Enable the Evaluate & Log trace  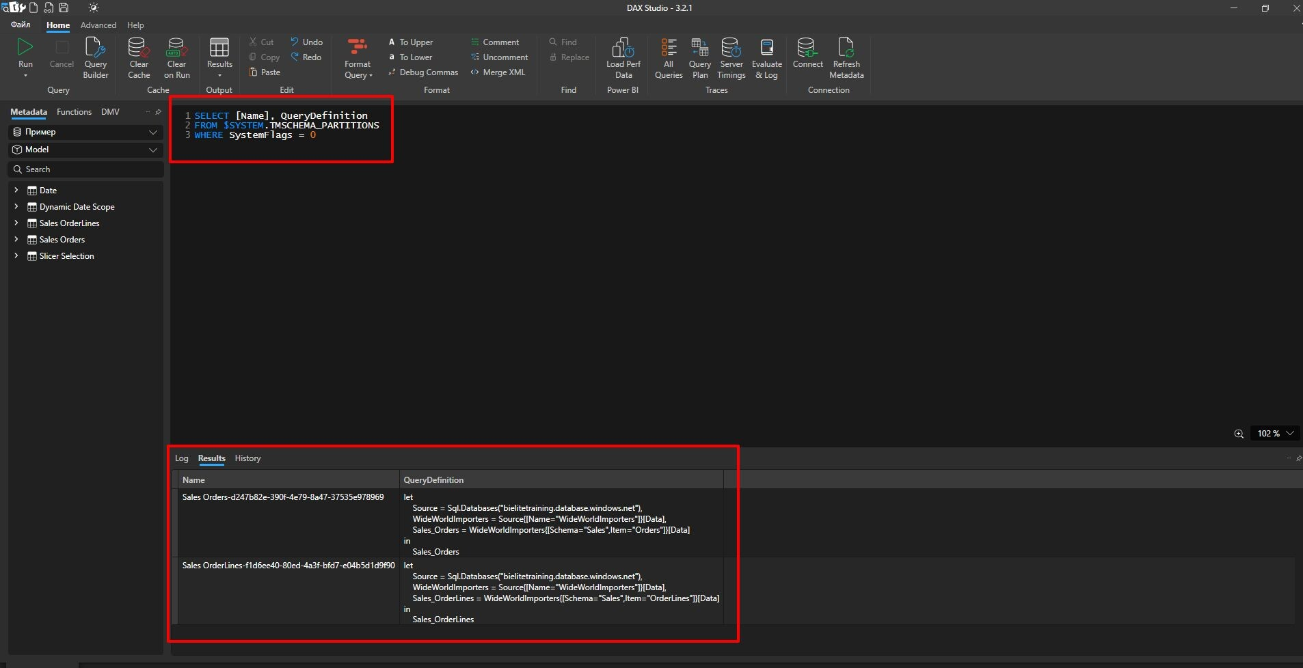coord(766,58)
